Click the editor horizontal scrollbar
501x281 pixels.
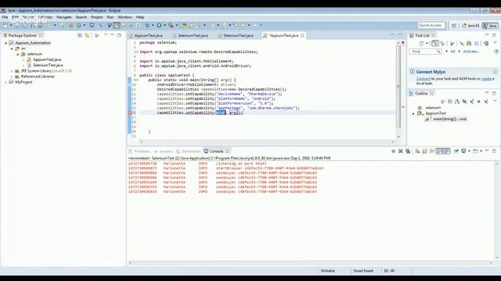[267, 142]
